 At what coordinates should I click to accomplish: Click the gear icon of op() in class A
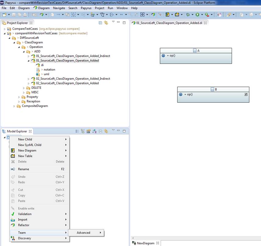click(x=163, y=56)
